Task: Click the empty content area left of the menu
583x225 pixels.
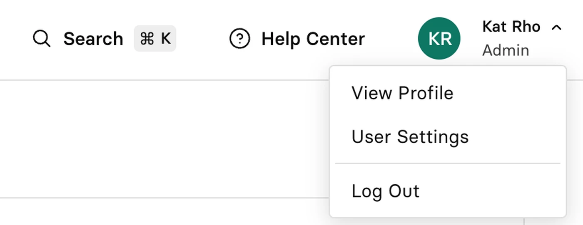Action: 164,138
